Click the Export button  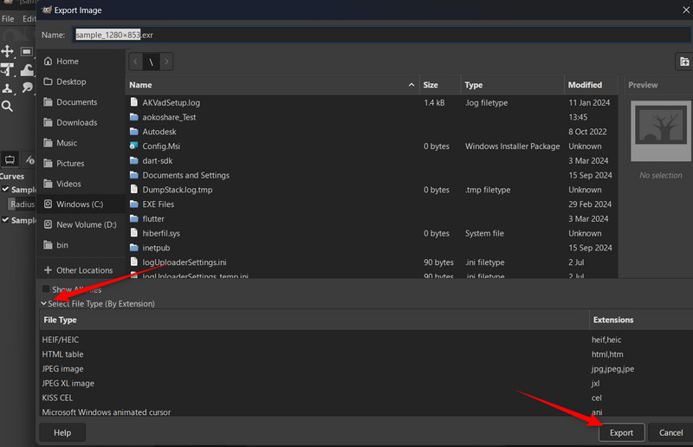click(x=621, y=433)
